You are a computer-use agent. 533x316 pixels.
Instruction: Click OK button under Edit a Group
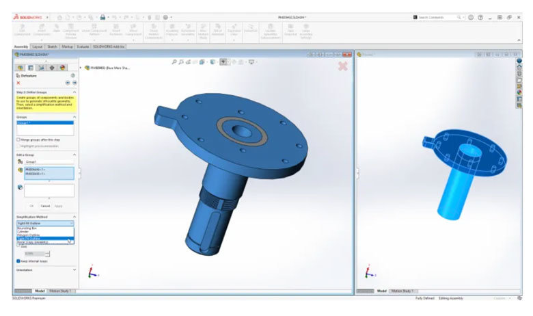click(x=31, y=205)
